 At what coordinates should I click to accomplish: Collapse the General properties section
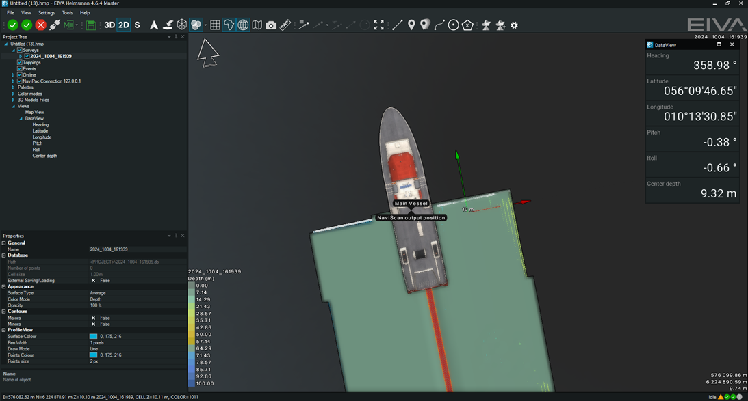pos(4,243)
